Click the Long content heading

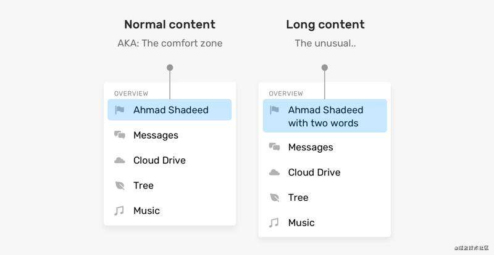click(325, 25)
